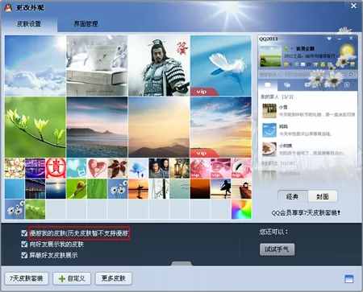This screenshot has width=363, height=292.
Task: Click the sun weather icon in preview
Action: [347, 51]
